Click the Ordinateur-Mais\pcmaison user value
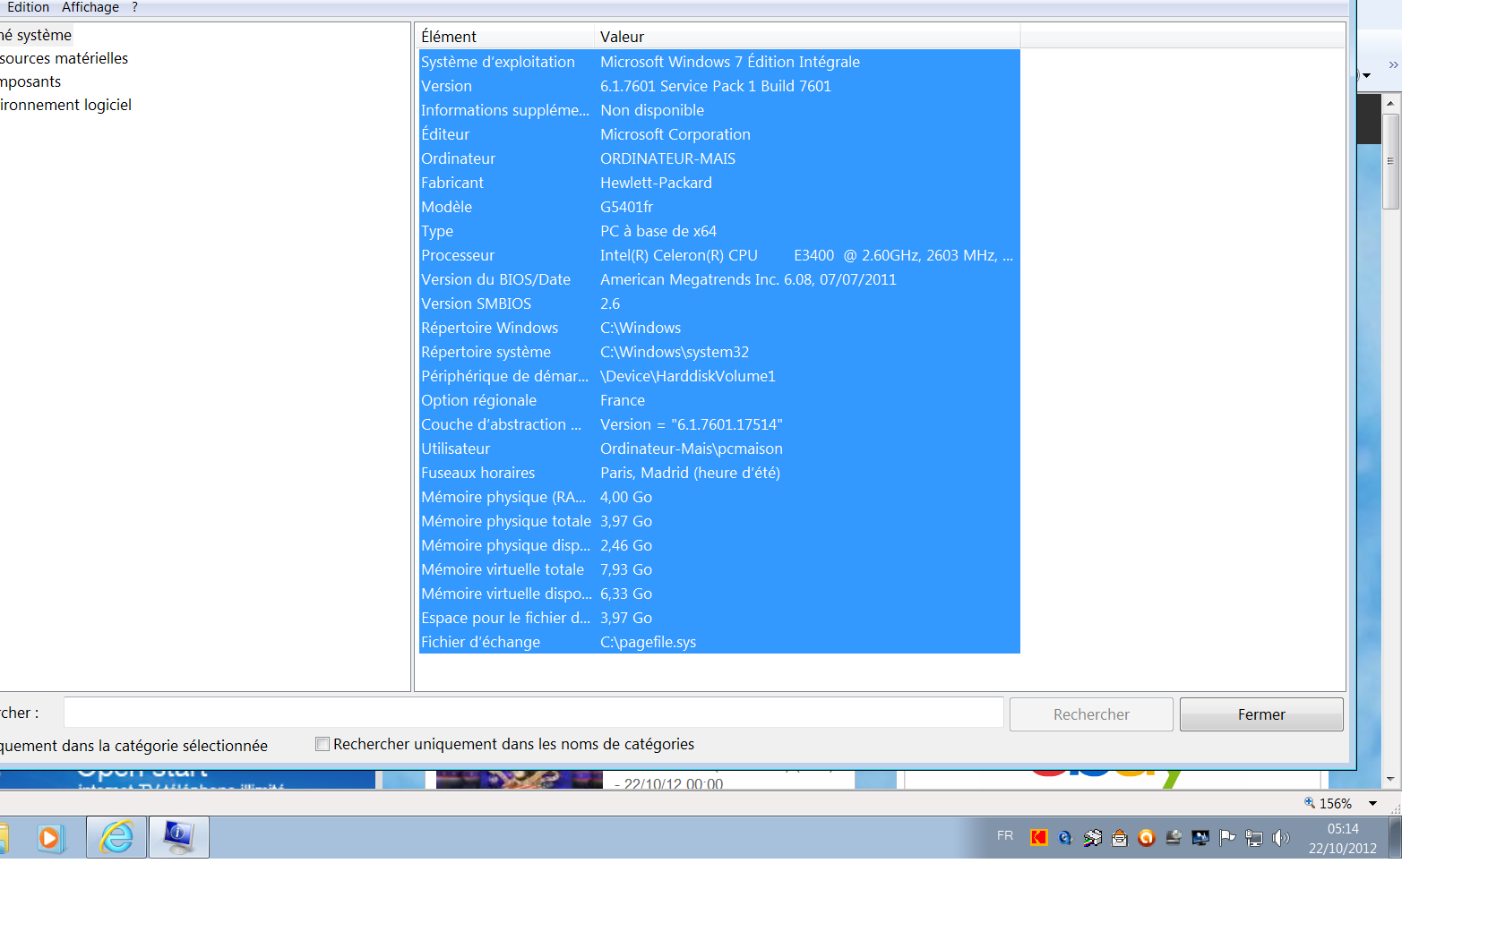 pos(692,449)
